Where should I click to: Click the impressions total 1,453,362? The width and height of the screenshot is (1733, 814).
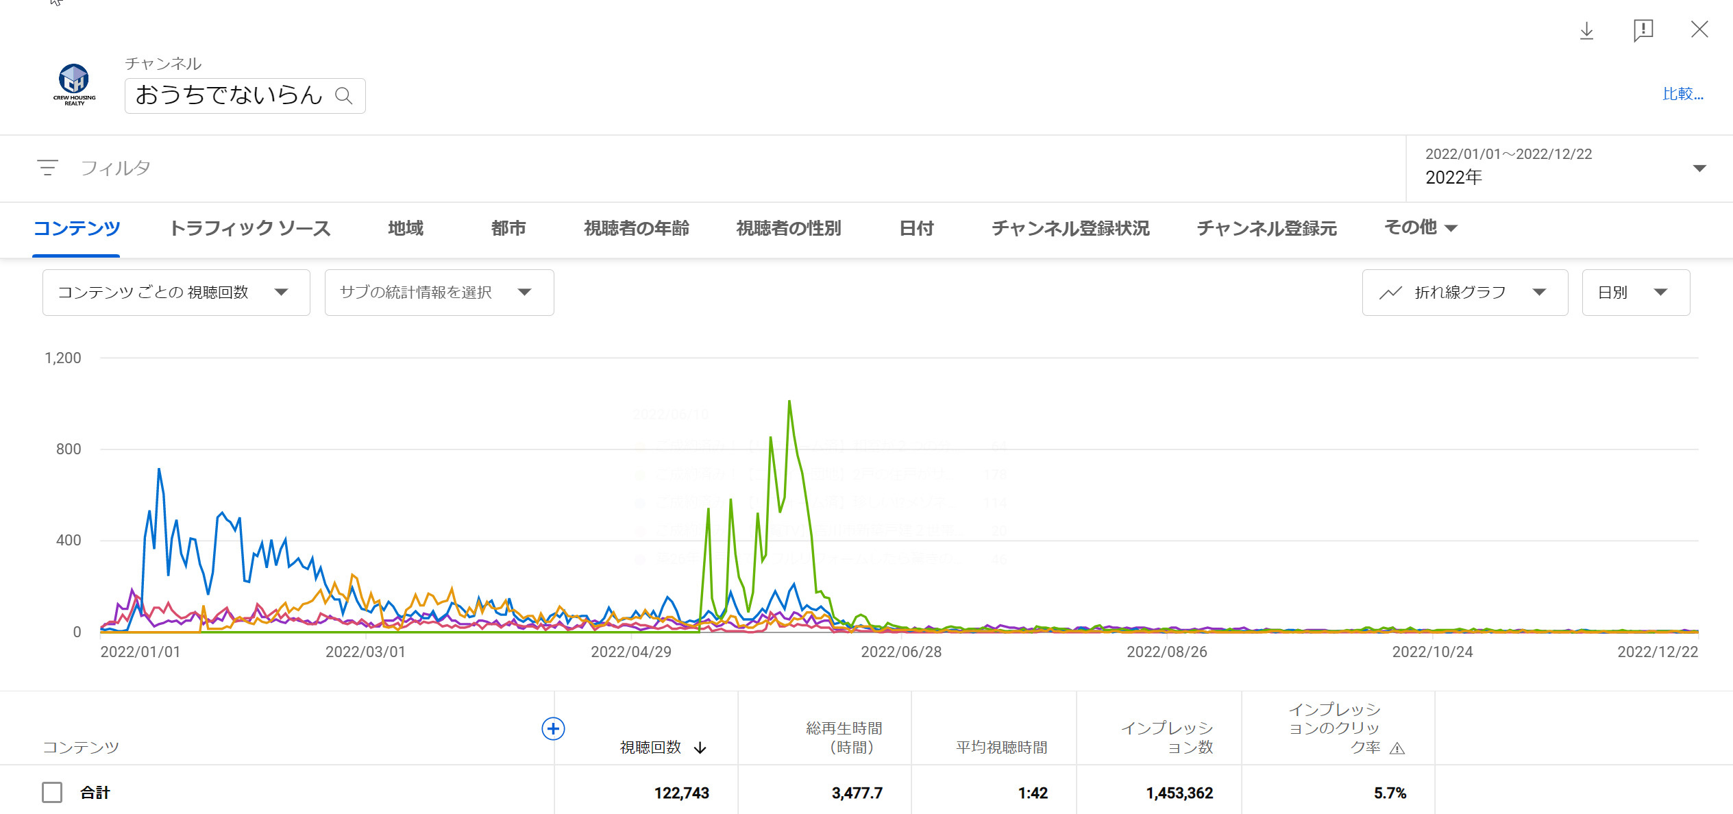1179,793
